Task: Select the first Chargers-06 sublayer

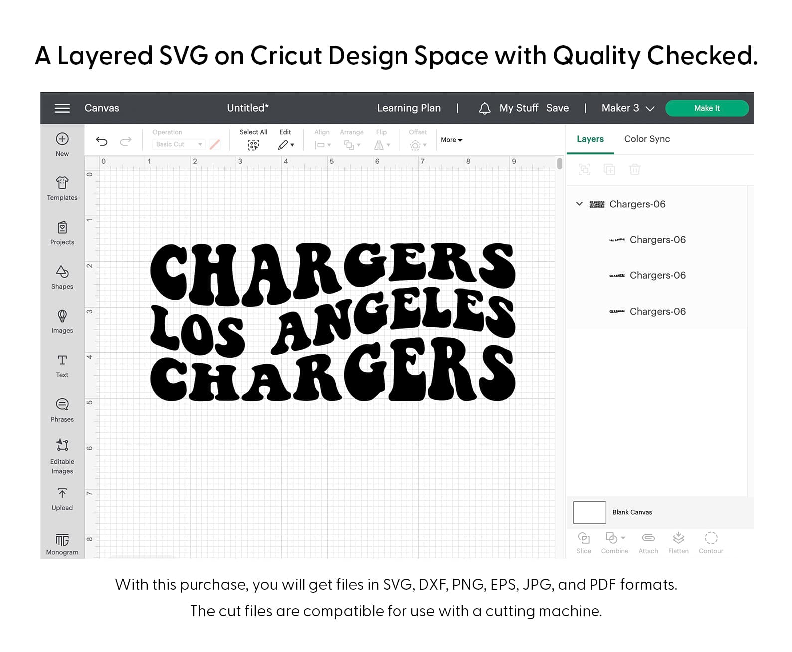Action: click(656, 240)
